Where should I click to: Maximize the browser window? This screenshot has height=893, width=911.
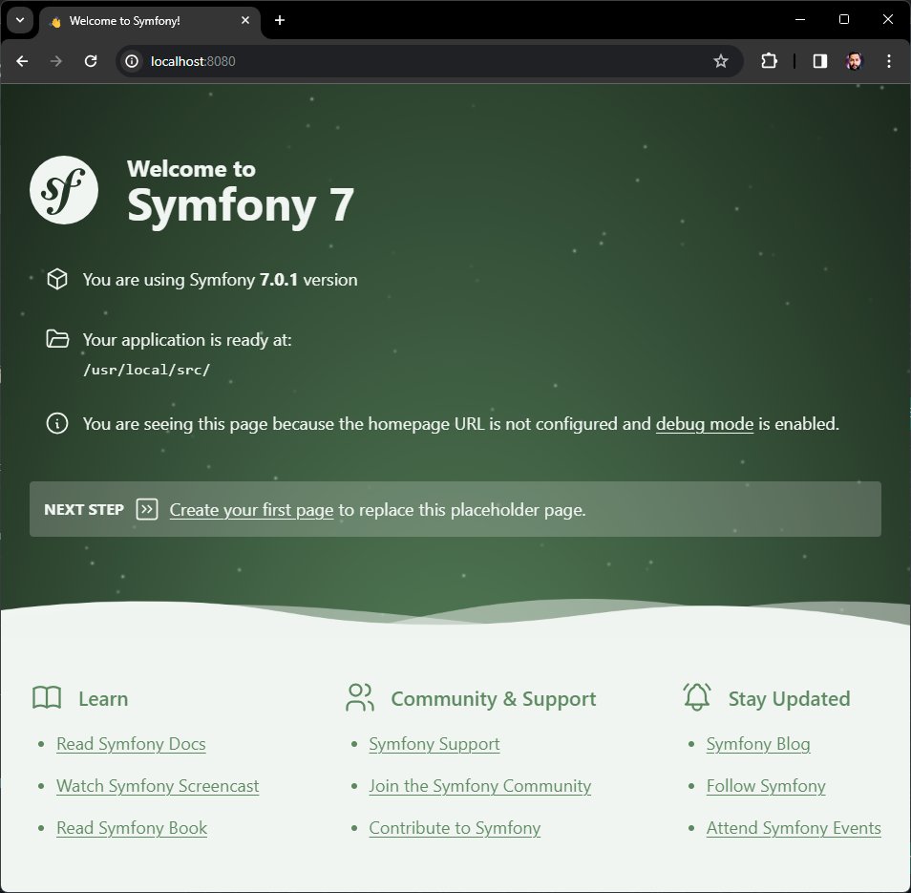pos(844,20)
